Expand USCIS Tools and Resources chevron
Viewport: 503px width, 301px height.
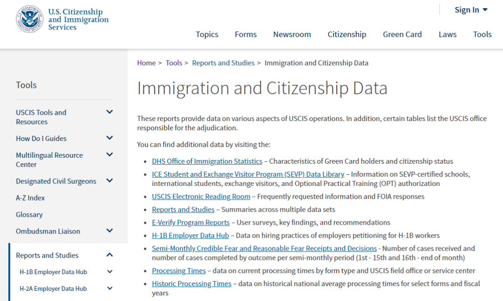pyautogui.click(x=109, y=112)
